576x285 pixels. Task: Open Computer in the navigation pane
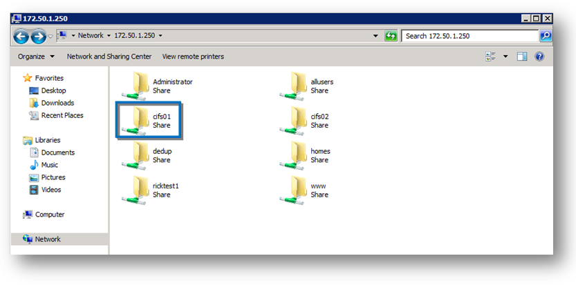(x=50, y=215)
